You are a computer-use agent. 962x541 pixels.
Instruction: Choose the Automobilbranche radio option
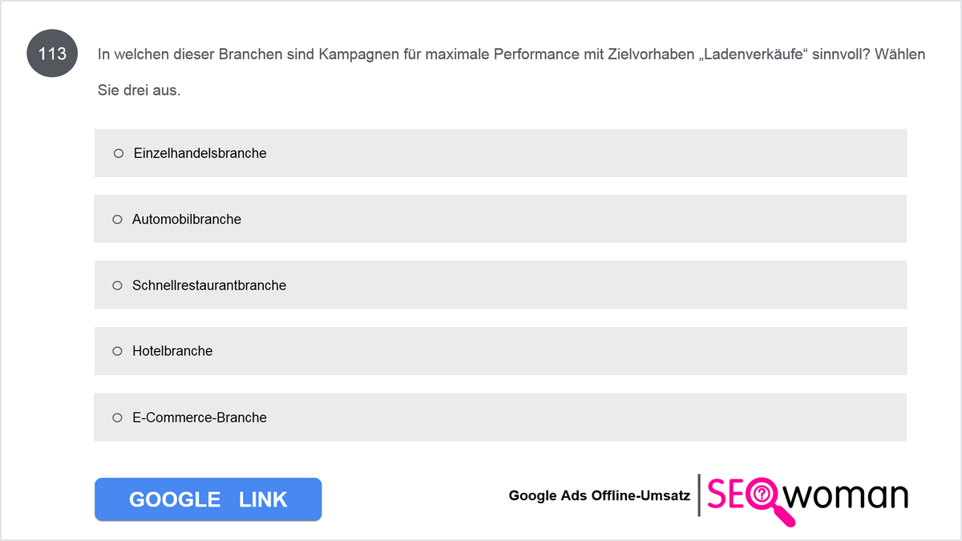tap(117, 219)
